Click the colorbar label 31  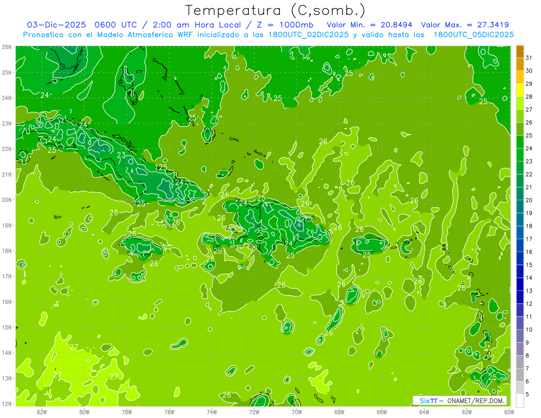click(x=529, y=58)
